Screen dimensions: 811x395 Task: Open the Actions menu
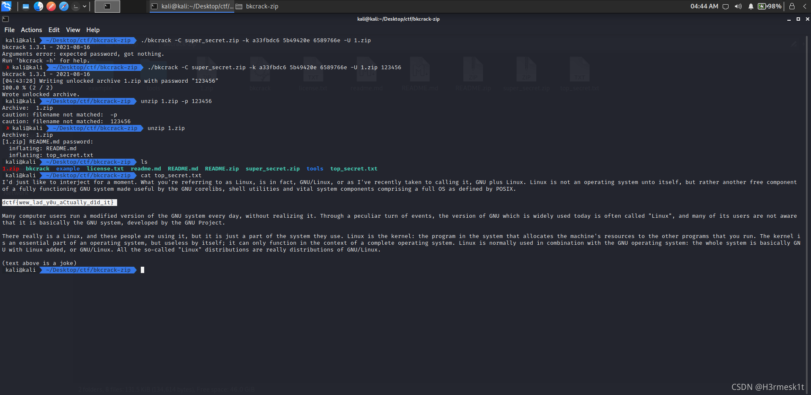pyautogui.click(x=31, y=30)
